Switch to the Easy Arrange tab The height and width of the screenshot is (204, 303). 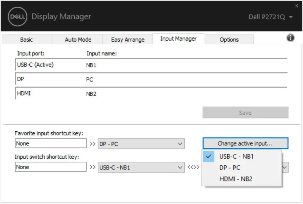127,39
